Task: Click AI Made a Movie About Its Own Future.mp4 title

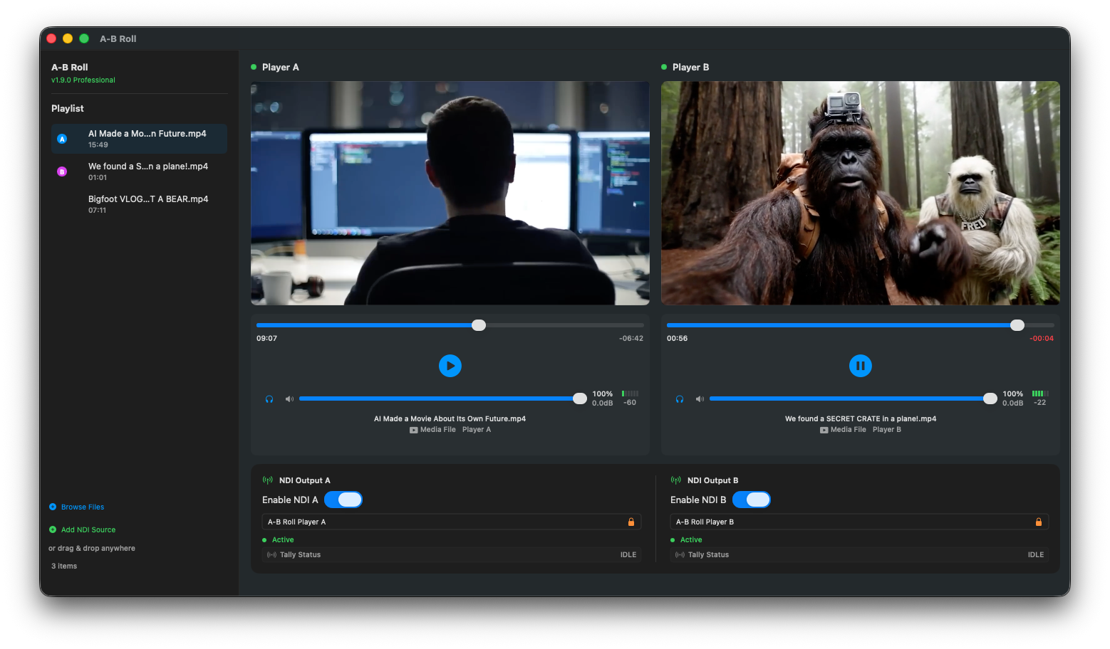Action: 450,418
